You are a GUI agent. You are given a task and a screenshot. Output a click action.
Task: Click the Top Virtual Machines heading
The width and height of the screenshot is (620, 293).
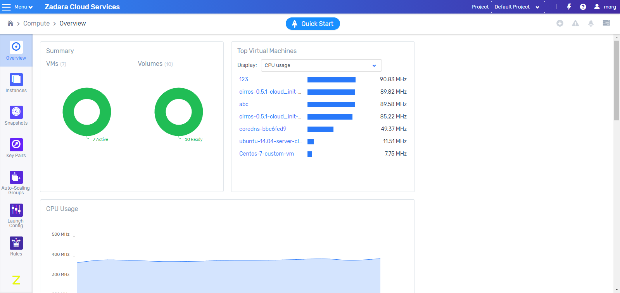point(267,51)
